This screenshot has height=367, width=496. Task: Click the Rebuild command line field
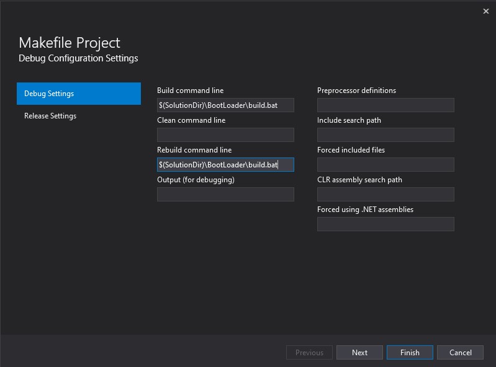pyautogui.click(x=225, y=164)
